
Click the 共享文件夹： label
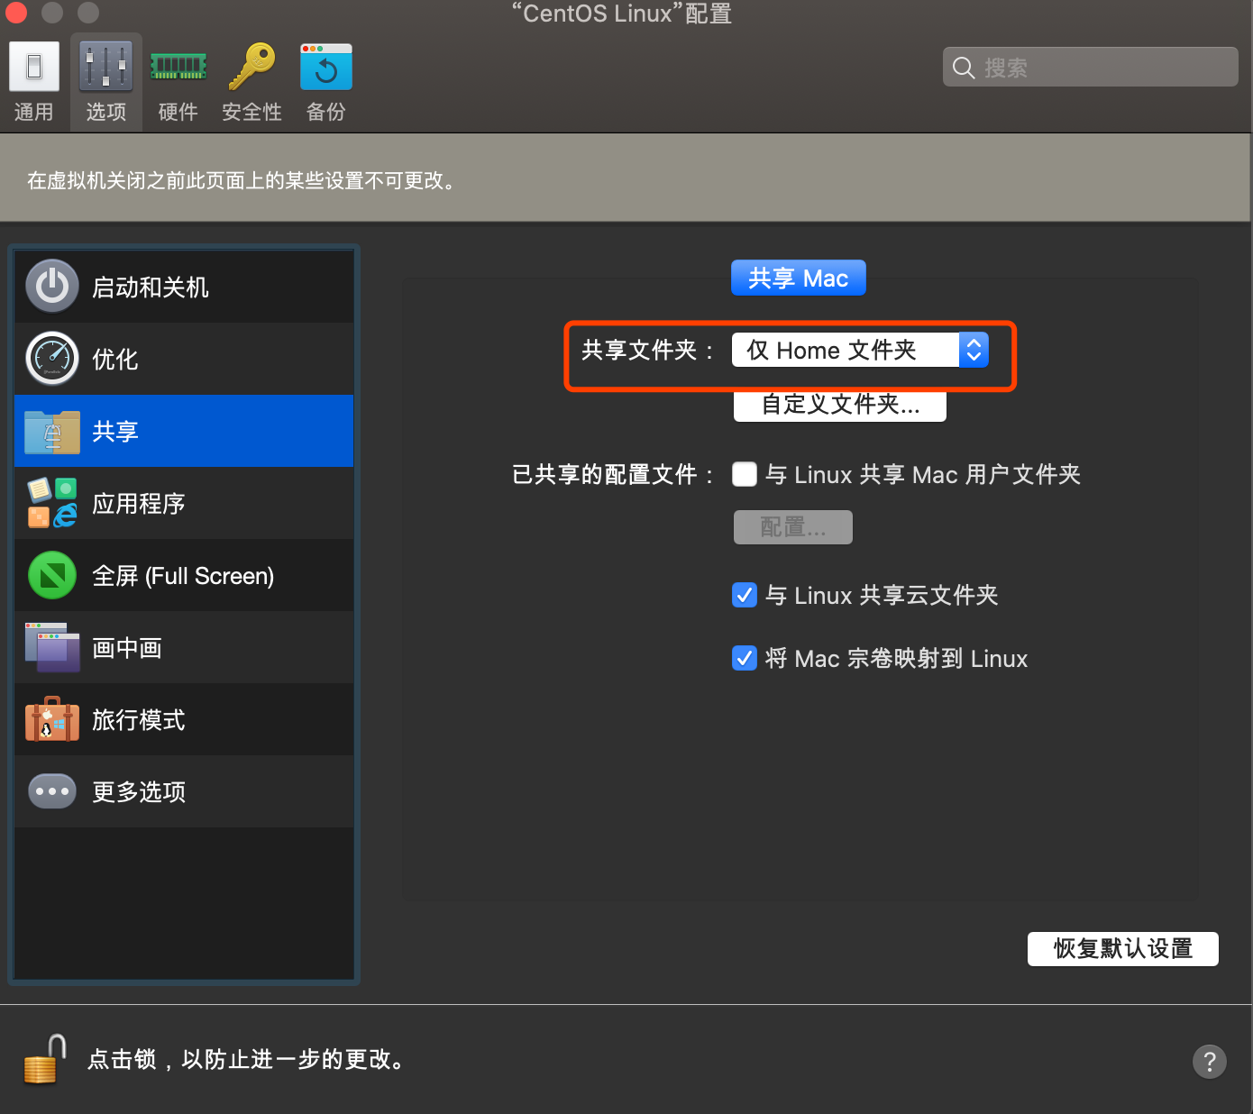click(x=649, y=350)
